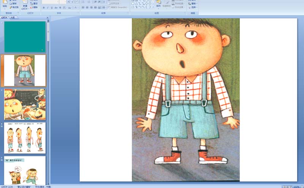The image size is (304, 188).
Task: Toggle strikethrough formatting (abc)
Action: (56, 8)
